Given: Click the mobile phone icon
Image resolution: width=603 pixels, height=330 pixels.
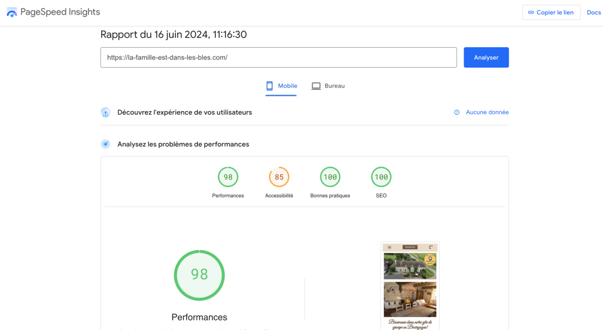Looking at the screenshot, I should coord(270,86).
